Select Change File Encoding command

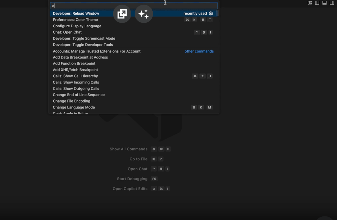(x=133, y=101)
